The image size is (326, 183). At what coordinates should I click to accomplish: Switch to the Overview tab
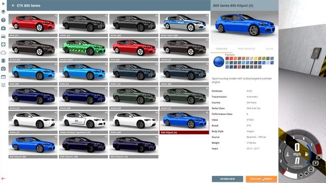[222, 49]
